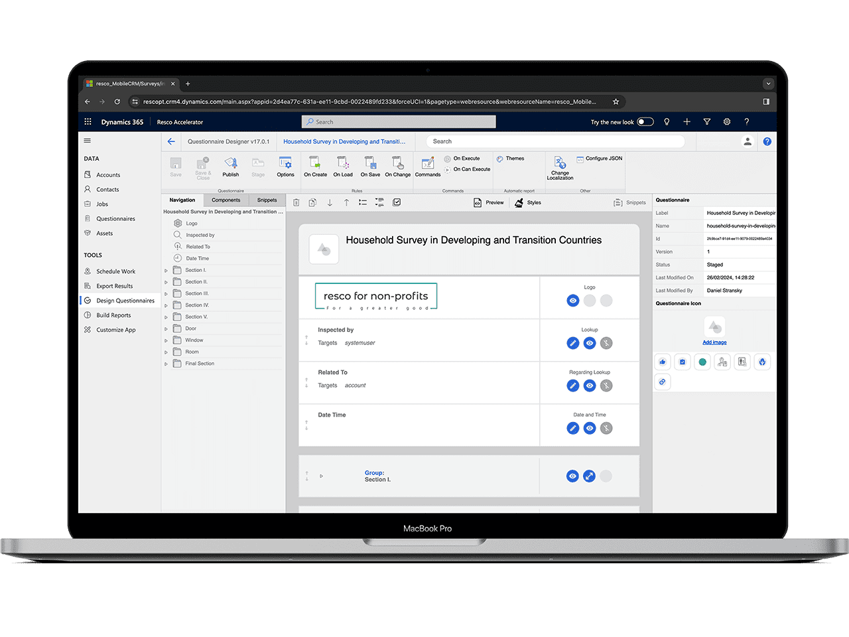
Task: Expand the Door node in navigation tree
Action: pyautogui.click(x=166, y=329)
